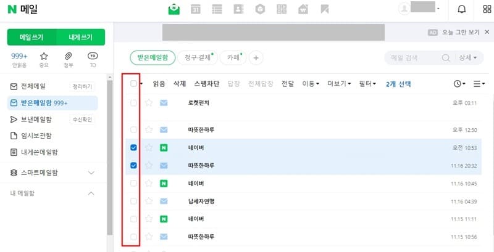The height and width of the screenshot is (252, 494).
Task: Click the attachments paperclip filter icon
Action: [x=69, y=57]
